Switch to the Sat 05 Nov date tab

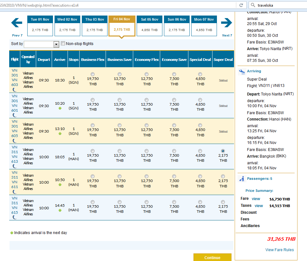(149, 26)
